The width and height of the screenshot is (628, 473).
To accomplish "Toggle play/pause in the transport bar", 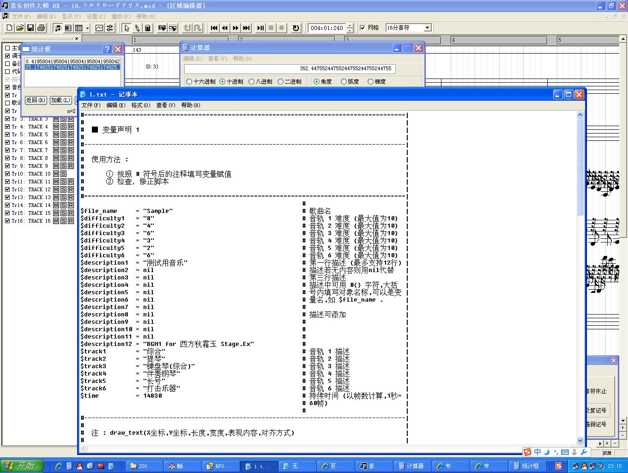I will click(x=260, y=28).
